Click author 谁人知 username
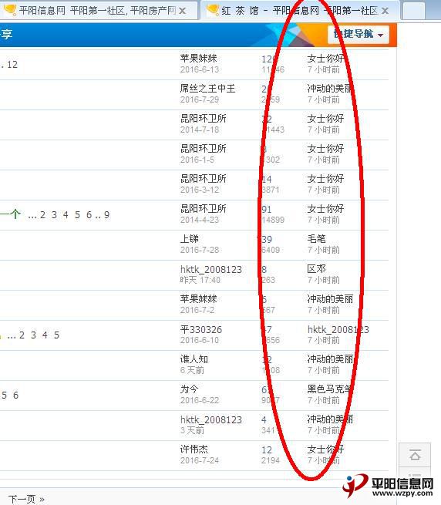 [x=194, y=359]
